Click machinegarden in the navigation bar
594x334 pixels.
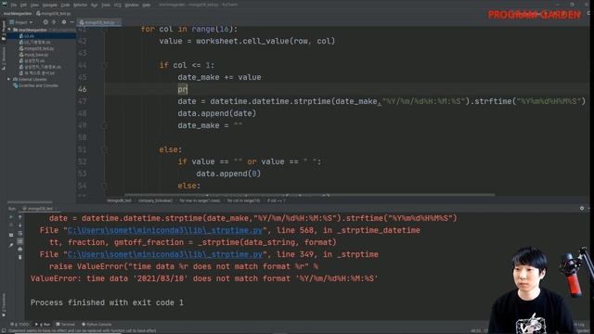point(18,14)
